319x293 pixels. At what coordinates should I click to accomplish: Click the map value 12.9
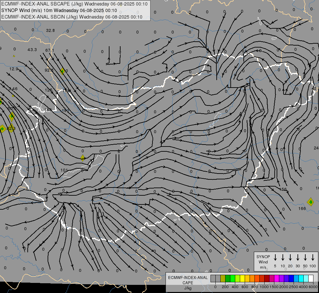[x=14, y=69]
